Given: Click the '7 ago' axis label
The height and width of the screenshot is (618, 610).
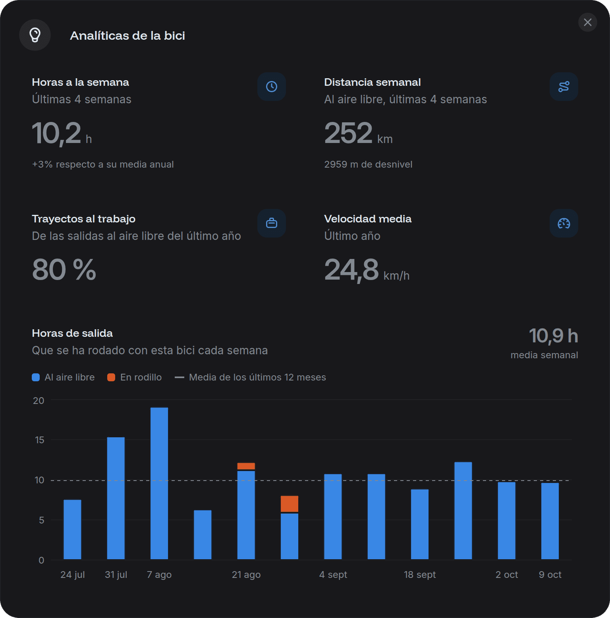Looking at the screenshot, I should tap(159, 575).
